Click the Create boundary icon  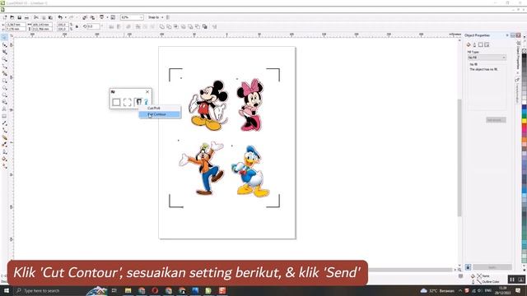pyautogui.click(x=205, y=27)
